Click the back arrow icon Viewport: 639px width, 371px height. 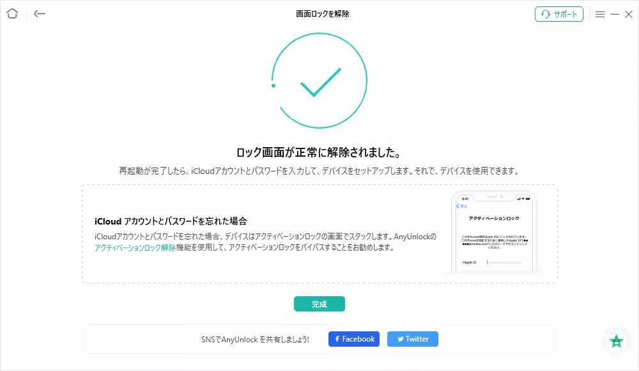[39, 13]
